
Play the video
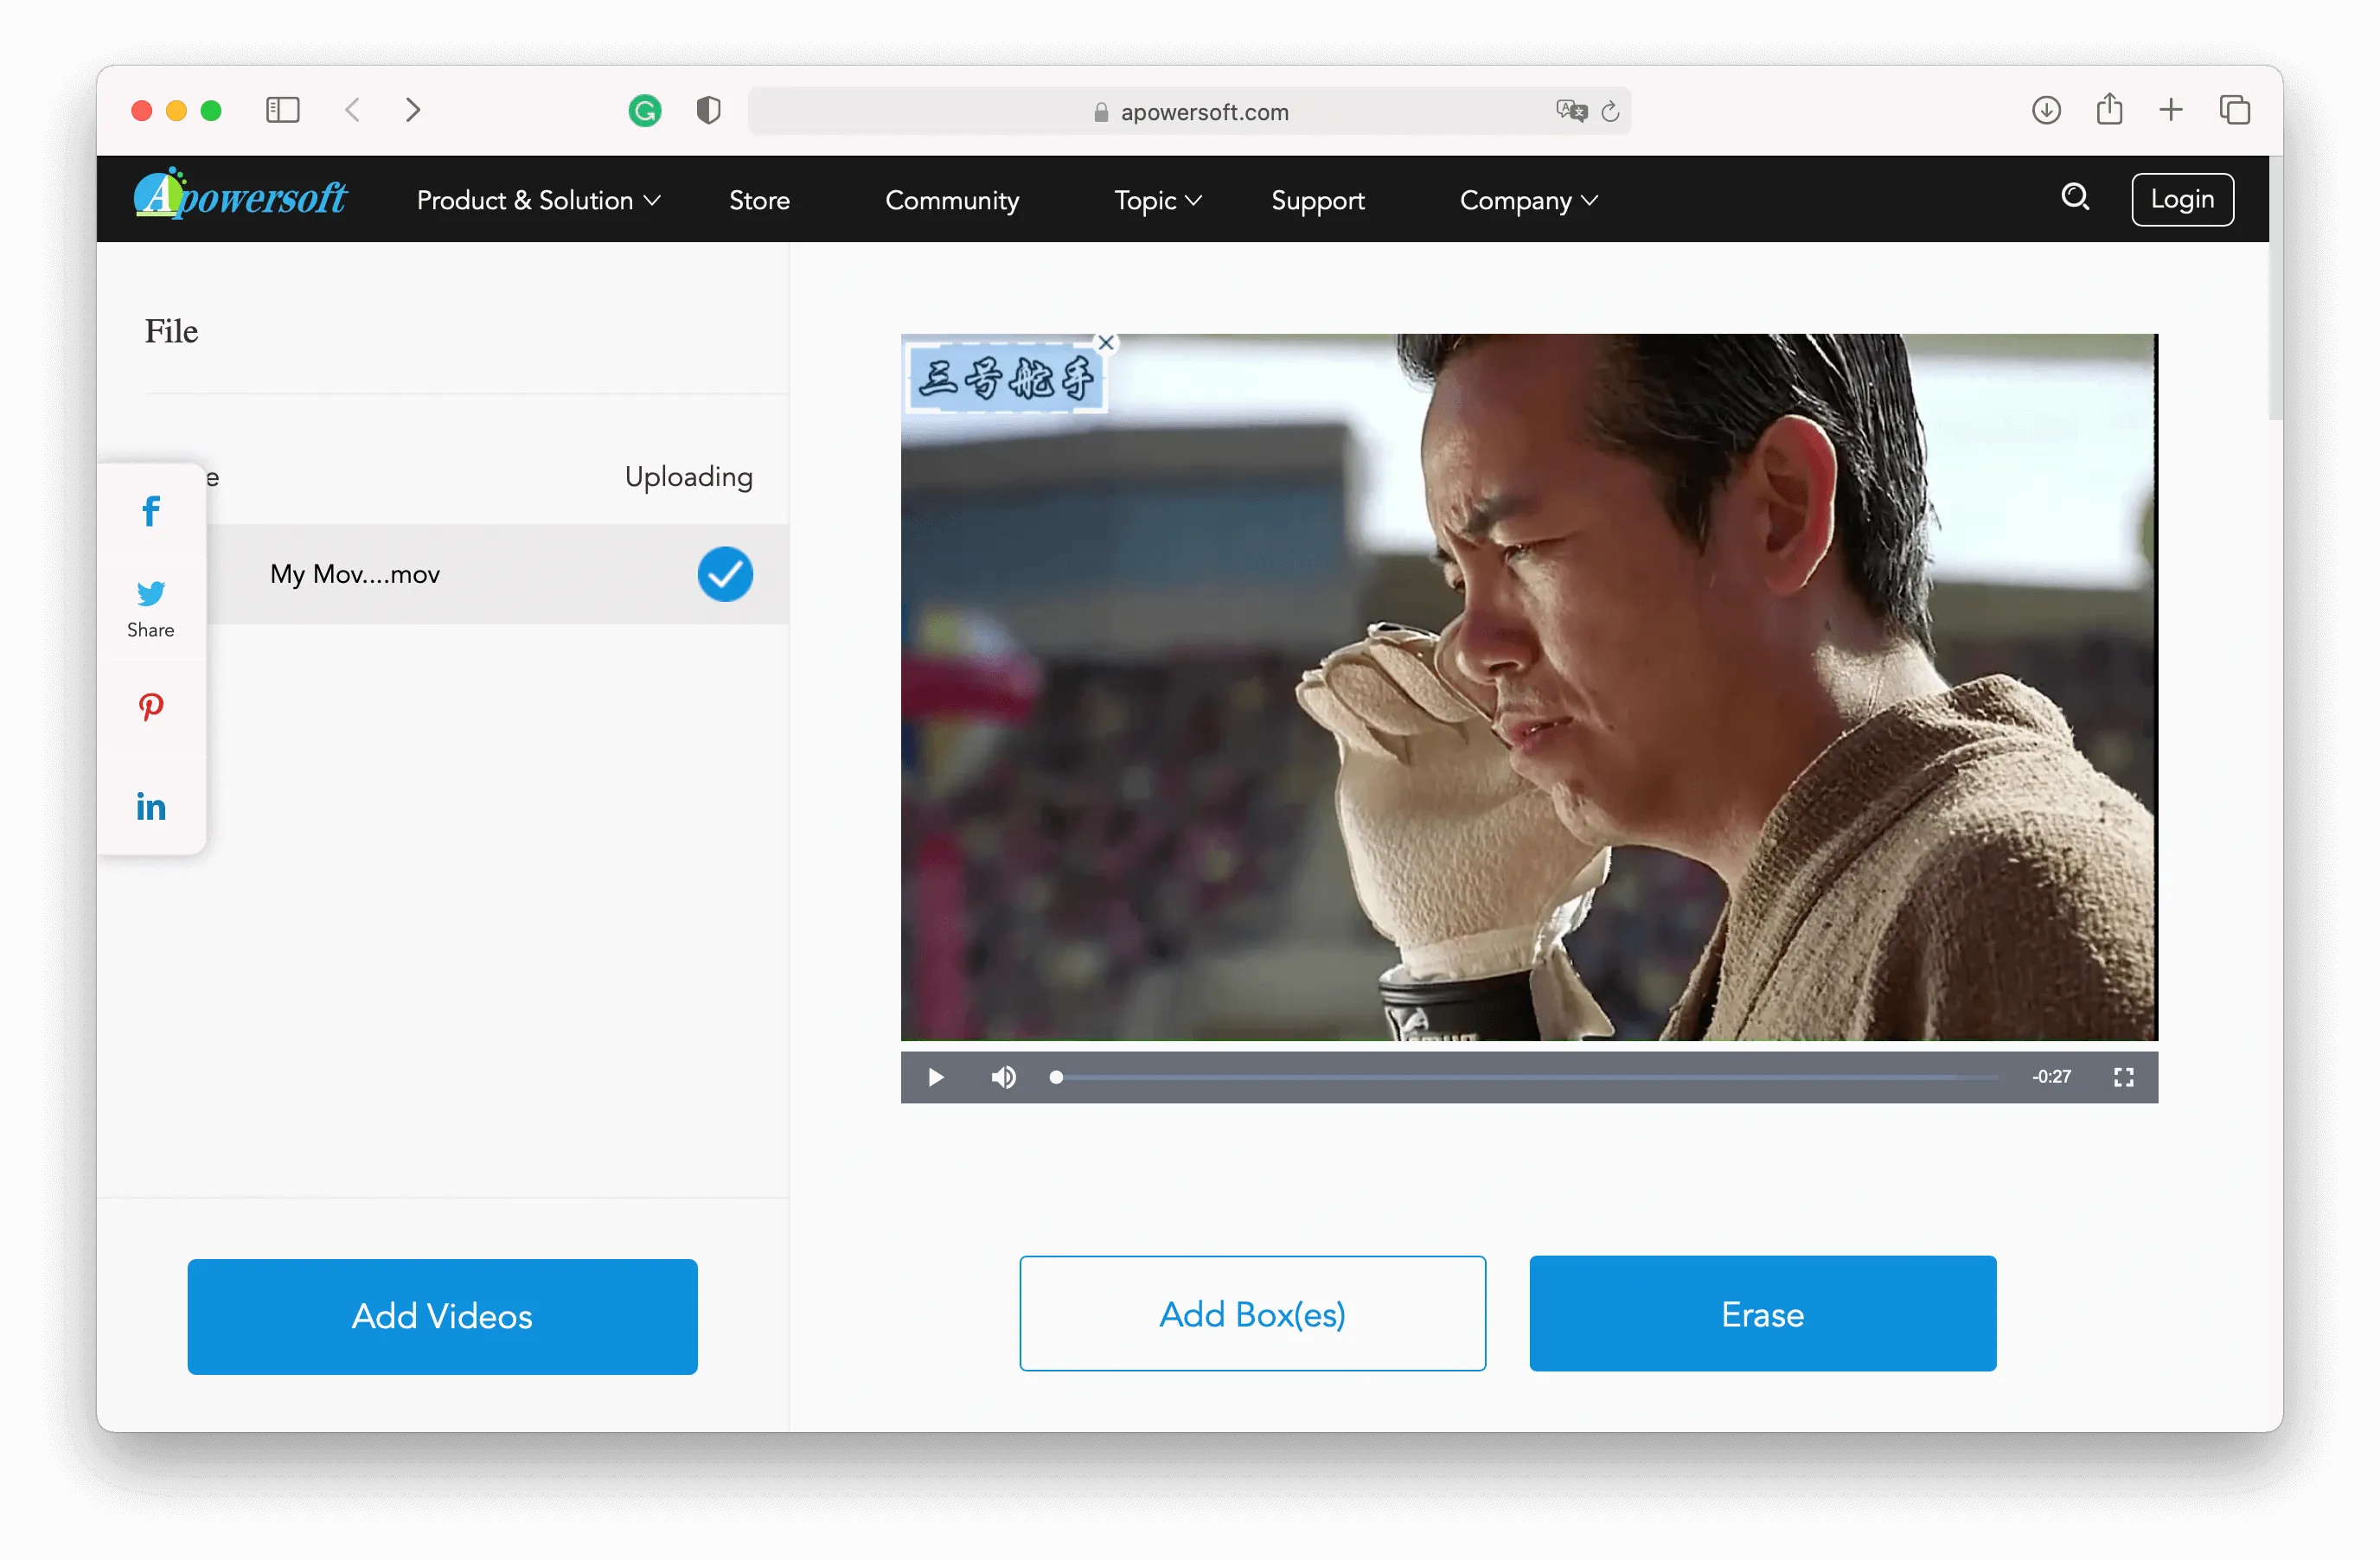(x=935, y=1077)
